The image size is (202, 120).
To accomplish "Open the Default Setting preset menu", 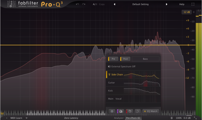I will point(140,4).
